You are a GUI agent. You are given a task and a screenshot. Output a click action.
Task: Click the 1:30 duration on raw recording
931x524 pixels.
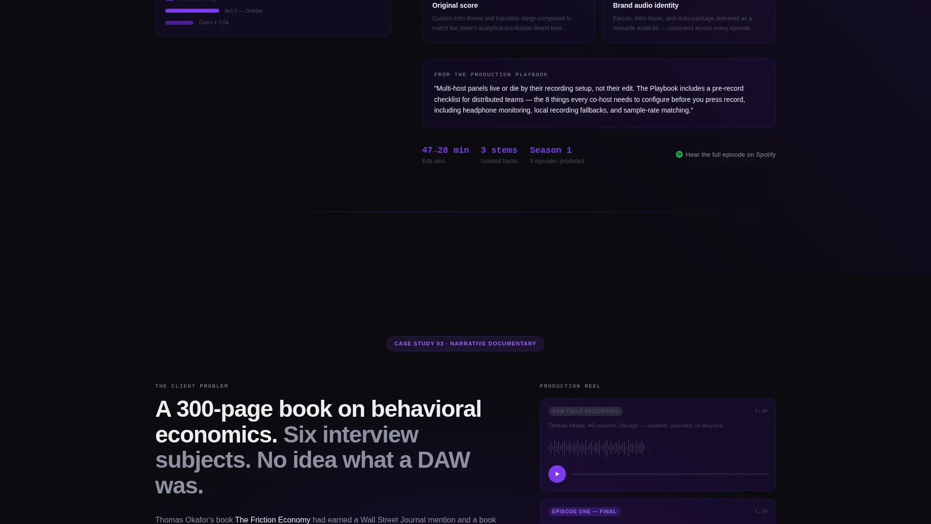(761, 411)
